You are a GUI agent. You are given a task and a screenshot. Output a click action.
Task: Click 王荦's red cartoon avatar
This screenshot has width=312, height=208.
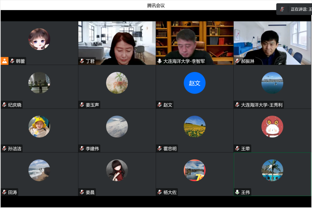(272, 127)
